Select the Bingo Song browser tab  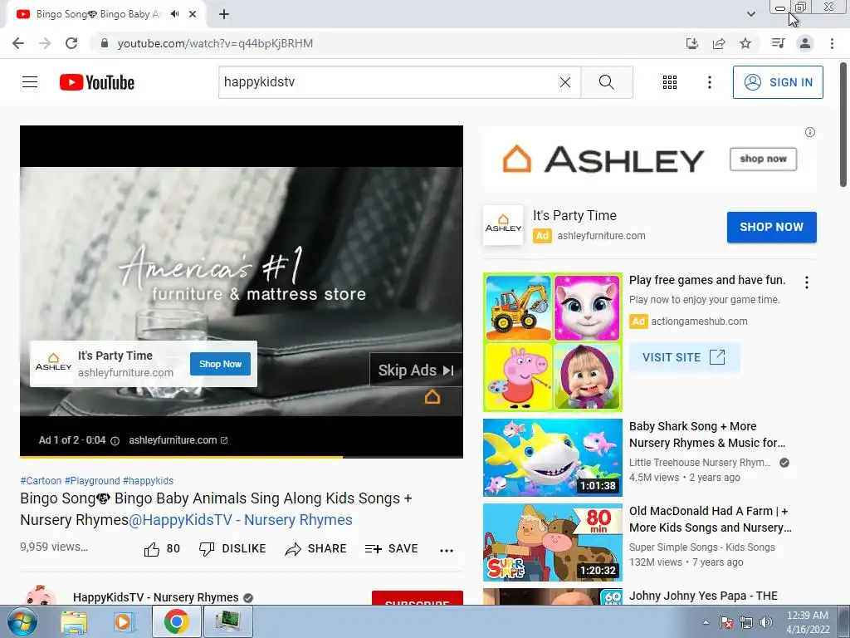98,14
